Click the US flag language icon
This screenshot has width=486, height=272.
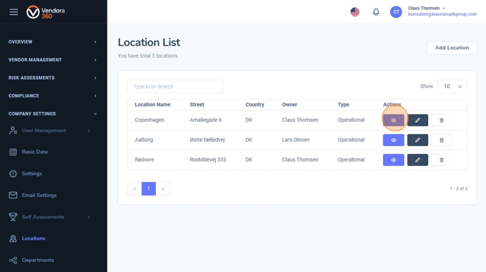pyautogui.click(x=355, y=12)
